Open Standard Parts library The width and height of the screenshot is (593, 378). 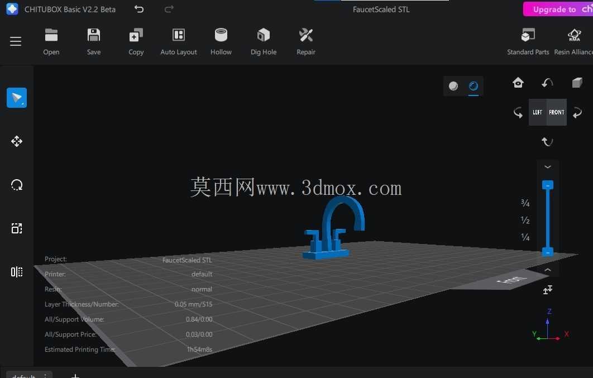pyautogui.click(x=528, y=42)
